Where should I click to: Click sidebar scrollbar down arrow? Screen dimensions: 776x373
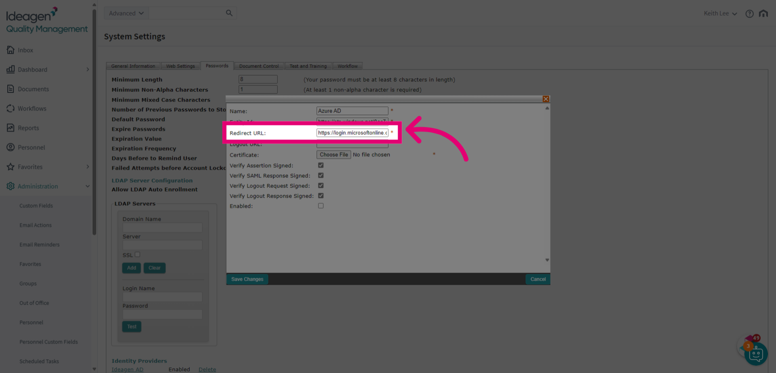tap(94, 369)
